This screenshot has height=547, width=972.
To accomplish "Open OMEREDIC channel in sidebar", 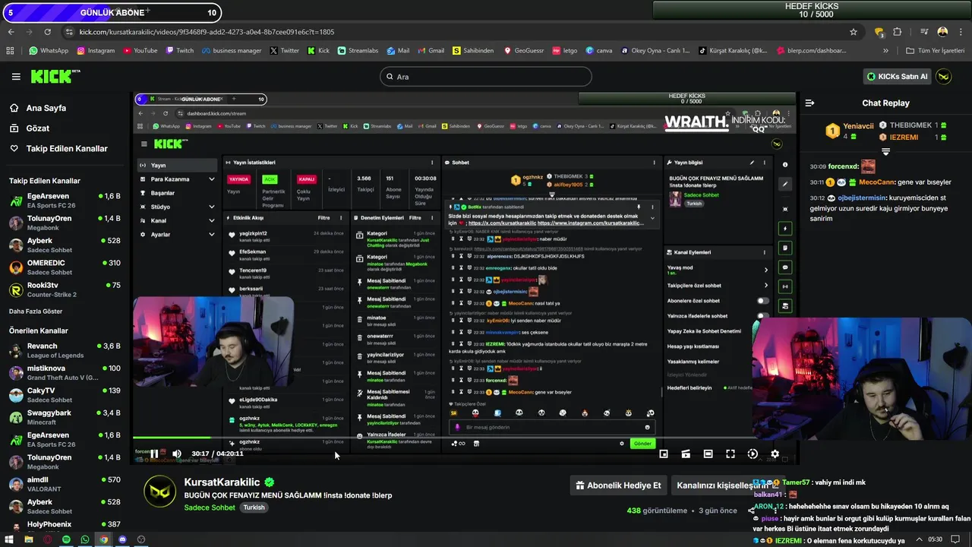I will point(65,267).
